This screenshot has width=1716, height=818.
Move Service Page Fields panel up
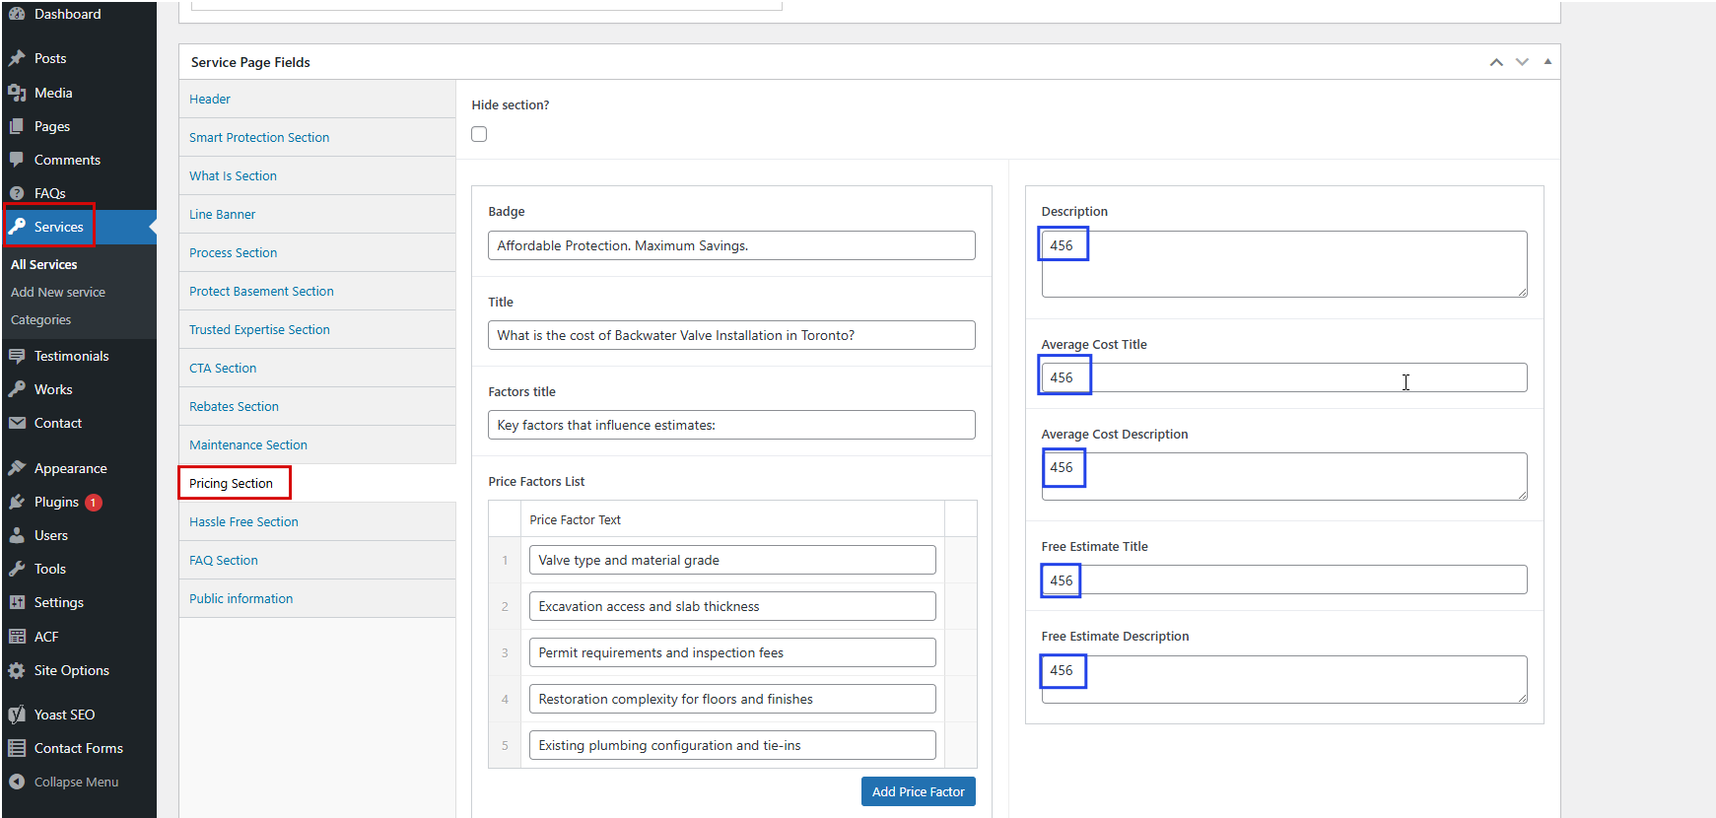coord(1496,62)
